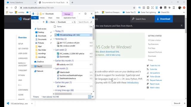Viewport: 191px width, 107px height.
Task: Click the Explorer vertical scrollbar
Action: pyautogui.click(x=93, y=34)
